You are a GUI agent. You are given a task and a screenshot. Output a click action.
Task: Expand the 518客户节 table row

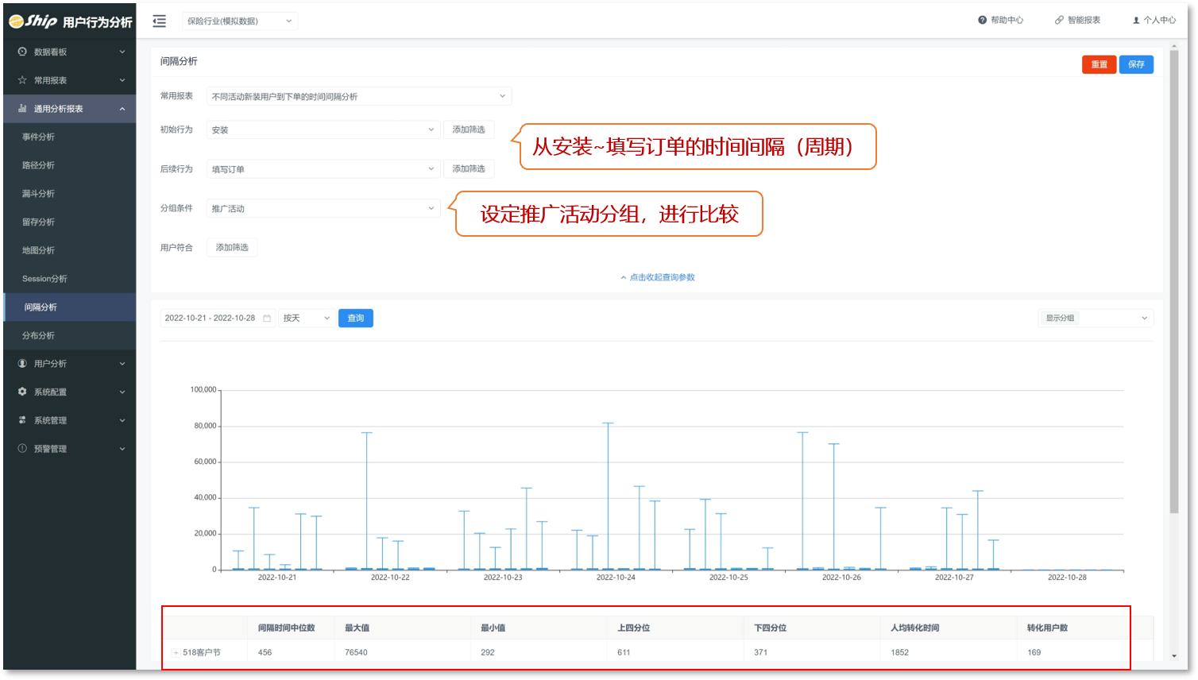(176, 653)
